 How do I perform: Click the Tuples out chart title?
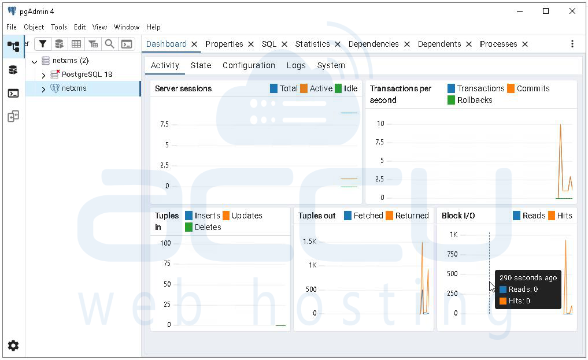tap(316, 216)
